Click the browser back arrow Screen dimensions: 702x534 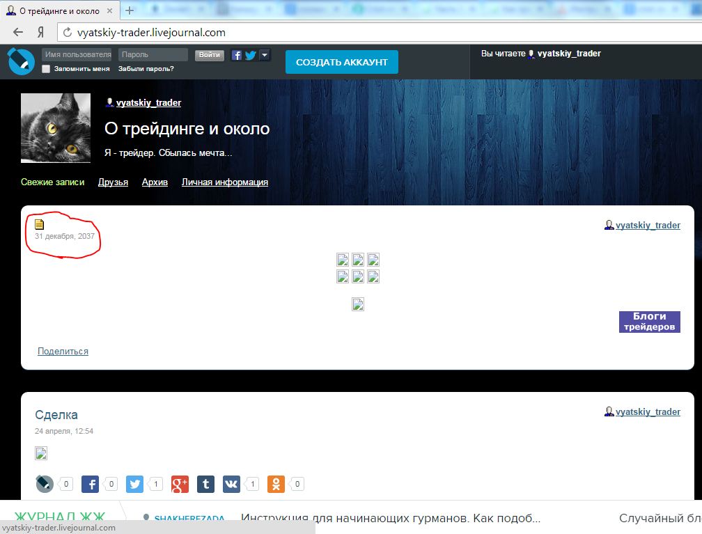tap(18, 32)
